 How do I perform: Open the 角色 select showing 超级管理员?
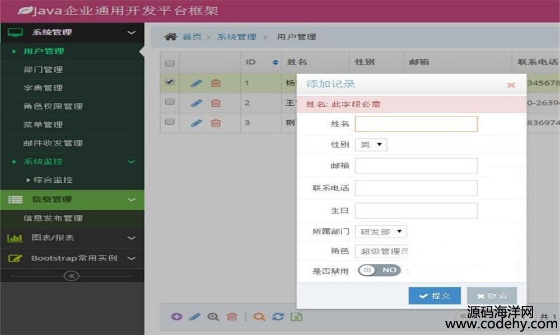pyautogui.click(x=382, y=251)
